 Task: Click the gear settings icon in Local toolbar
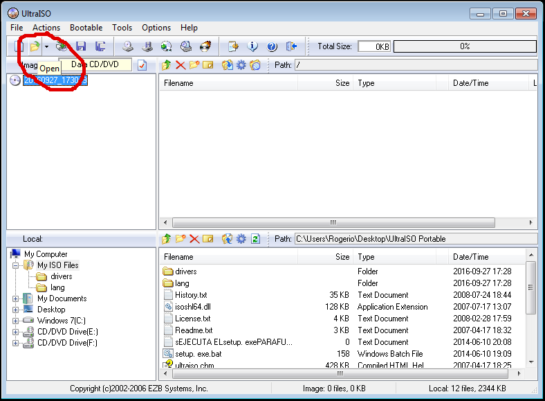pos(241,239)
